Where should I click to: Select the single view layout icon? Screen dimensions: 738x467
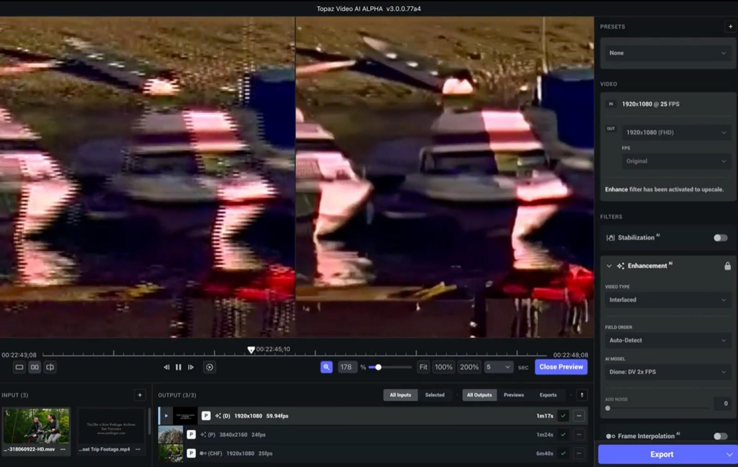pyautogui.click(x=19, y=367)
